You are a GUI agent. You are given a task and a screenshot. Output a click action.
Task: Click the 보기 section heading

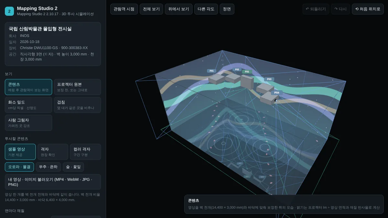(x=8, y=74)
